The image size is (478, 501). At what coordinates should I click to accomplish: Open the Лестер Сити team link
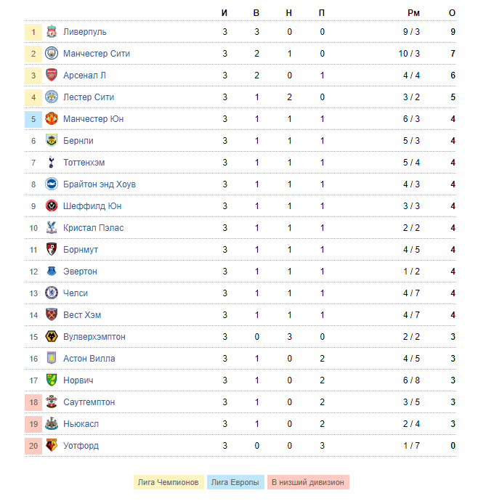pyautogui.click(x=89, y=97)
